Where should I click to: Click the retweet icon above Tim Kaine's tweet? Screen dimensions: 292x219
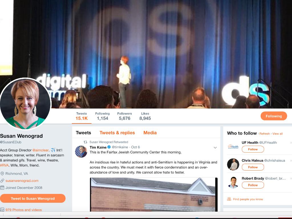(85, 142)
